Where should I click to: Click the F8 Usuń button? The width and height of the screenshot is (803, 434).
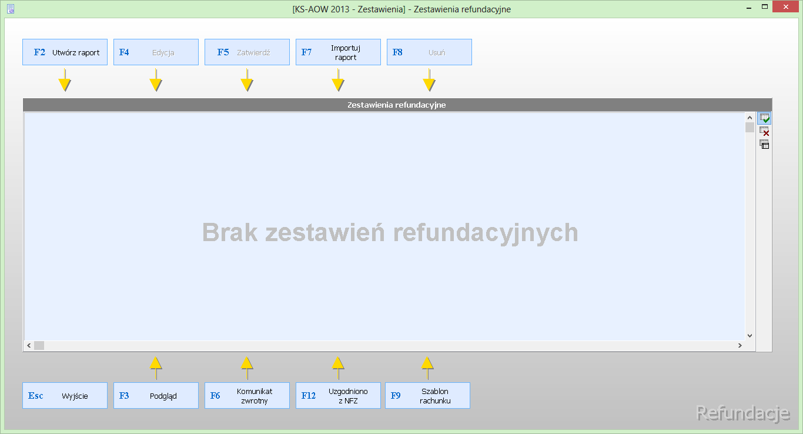429,52
